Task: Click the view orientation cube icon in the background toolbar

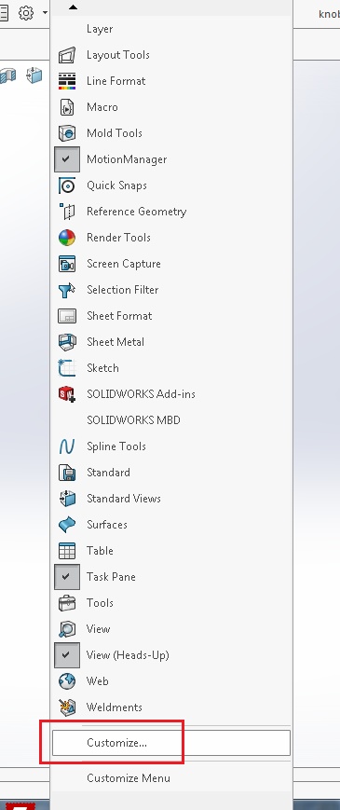Action: coord(34,76)
